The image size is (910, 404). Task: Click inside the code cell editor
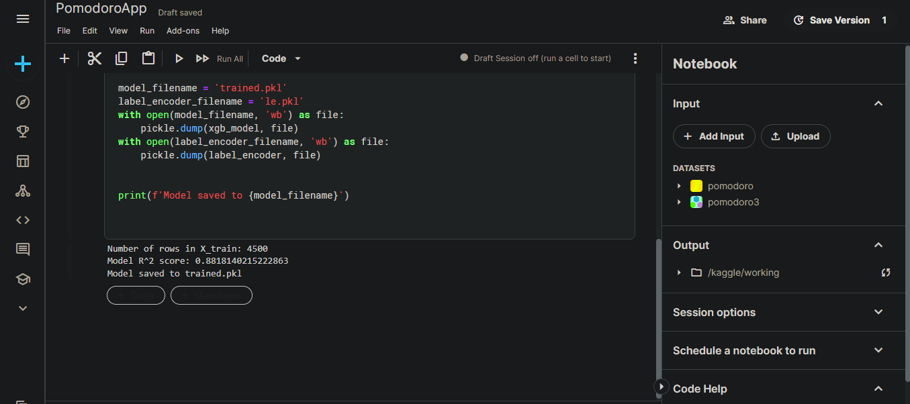[369, 156]
